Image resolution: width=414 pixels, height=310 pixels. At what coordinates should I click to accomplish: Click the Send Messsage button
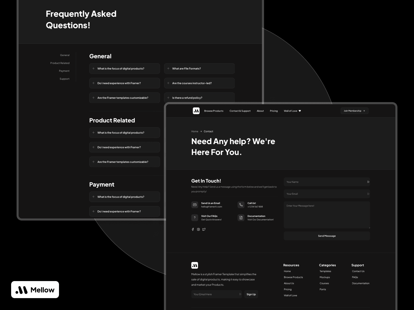pos(327,236)
